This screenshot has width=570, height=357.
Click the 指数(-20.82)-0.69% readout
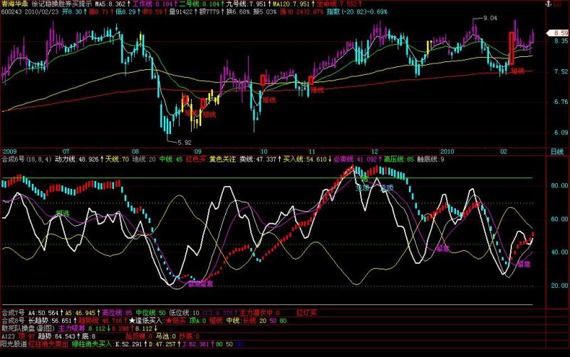[357, 11]
